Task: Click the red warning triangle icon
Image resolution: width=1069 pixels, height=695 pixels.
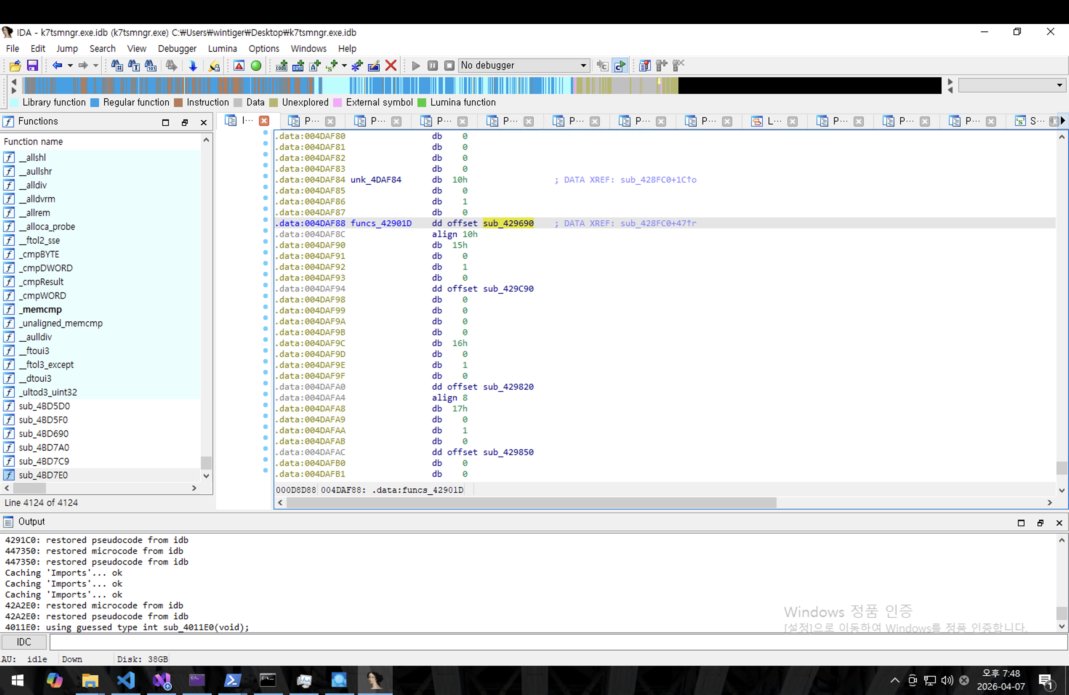Action: pos(239,65)
